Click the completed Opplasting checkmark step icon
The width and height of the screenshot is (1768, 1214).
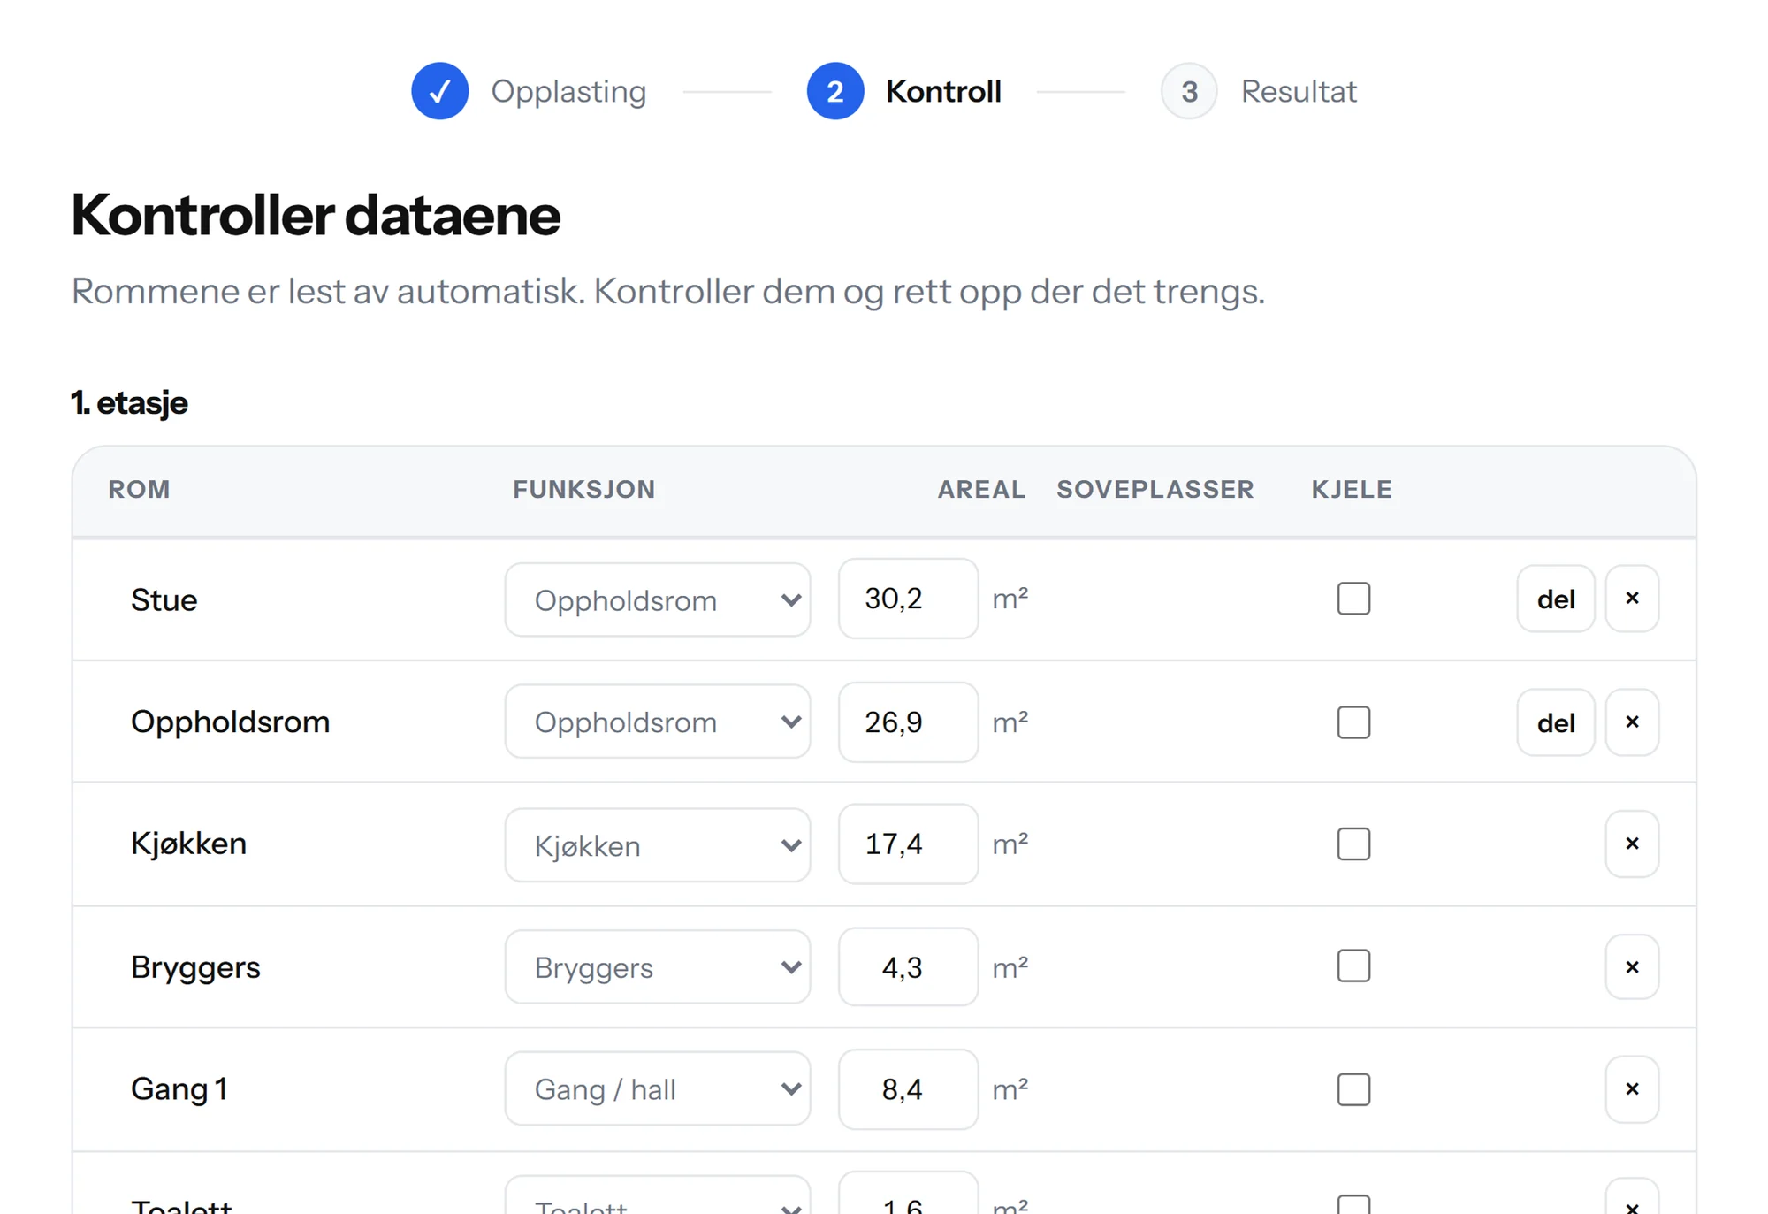click(439, 91)
